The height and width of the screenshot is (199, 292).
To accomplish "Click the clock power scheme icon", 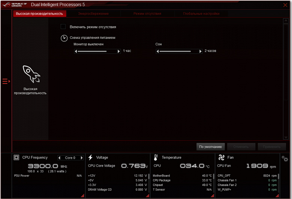I will coord(64,38).
